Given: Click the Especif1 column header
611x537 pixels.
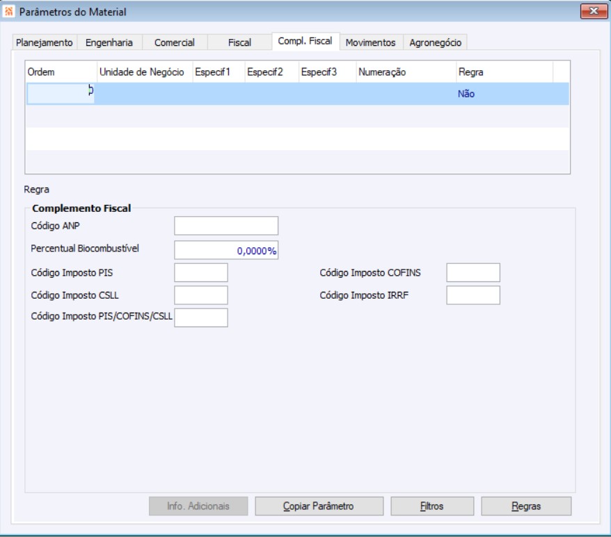Looking at the screenshot, I should pyautogui.click(x=219, y=72).
